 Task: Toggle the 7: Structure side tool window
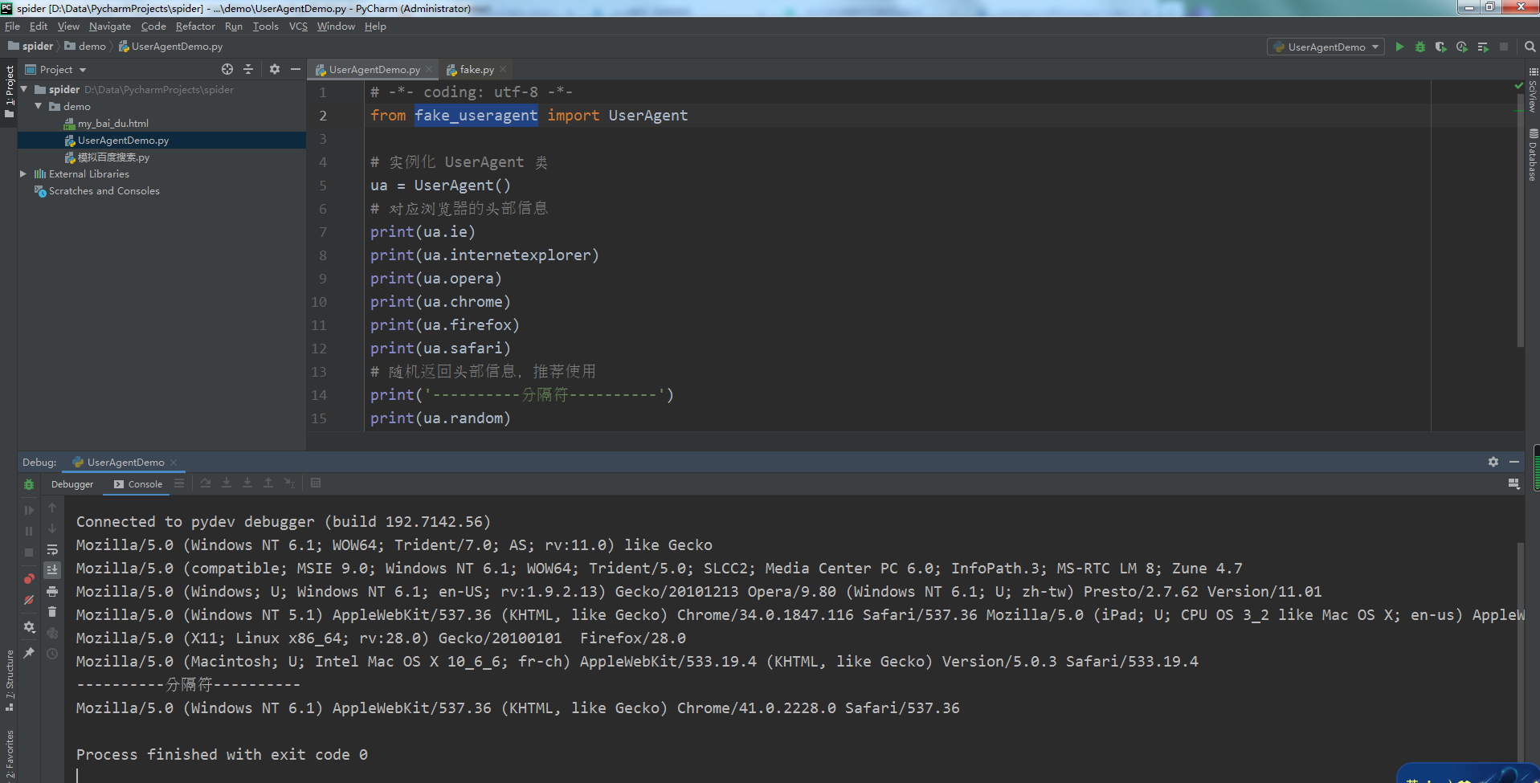pos(10,680)
